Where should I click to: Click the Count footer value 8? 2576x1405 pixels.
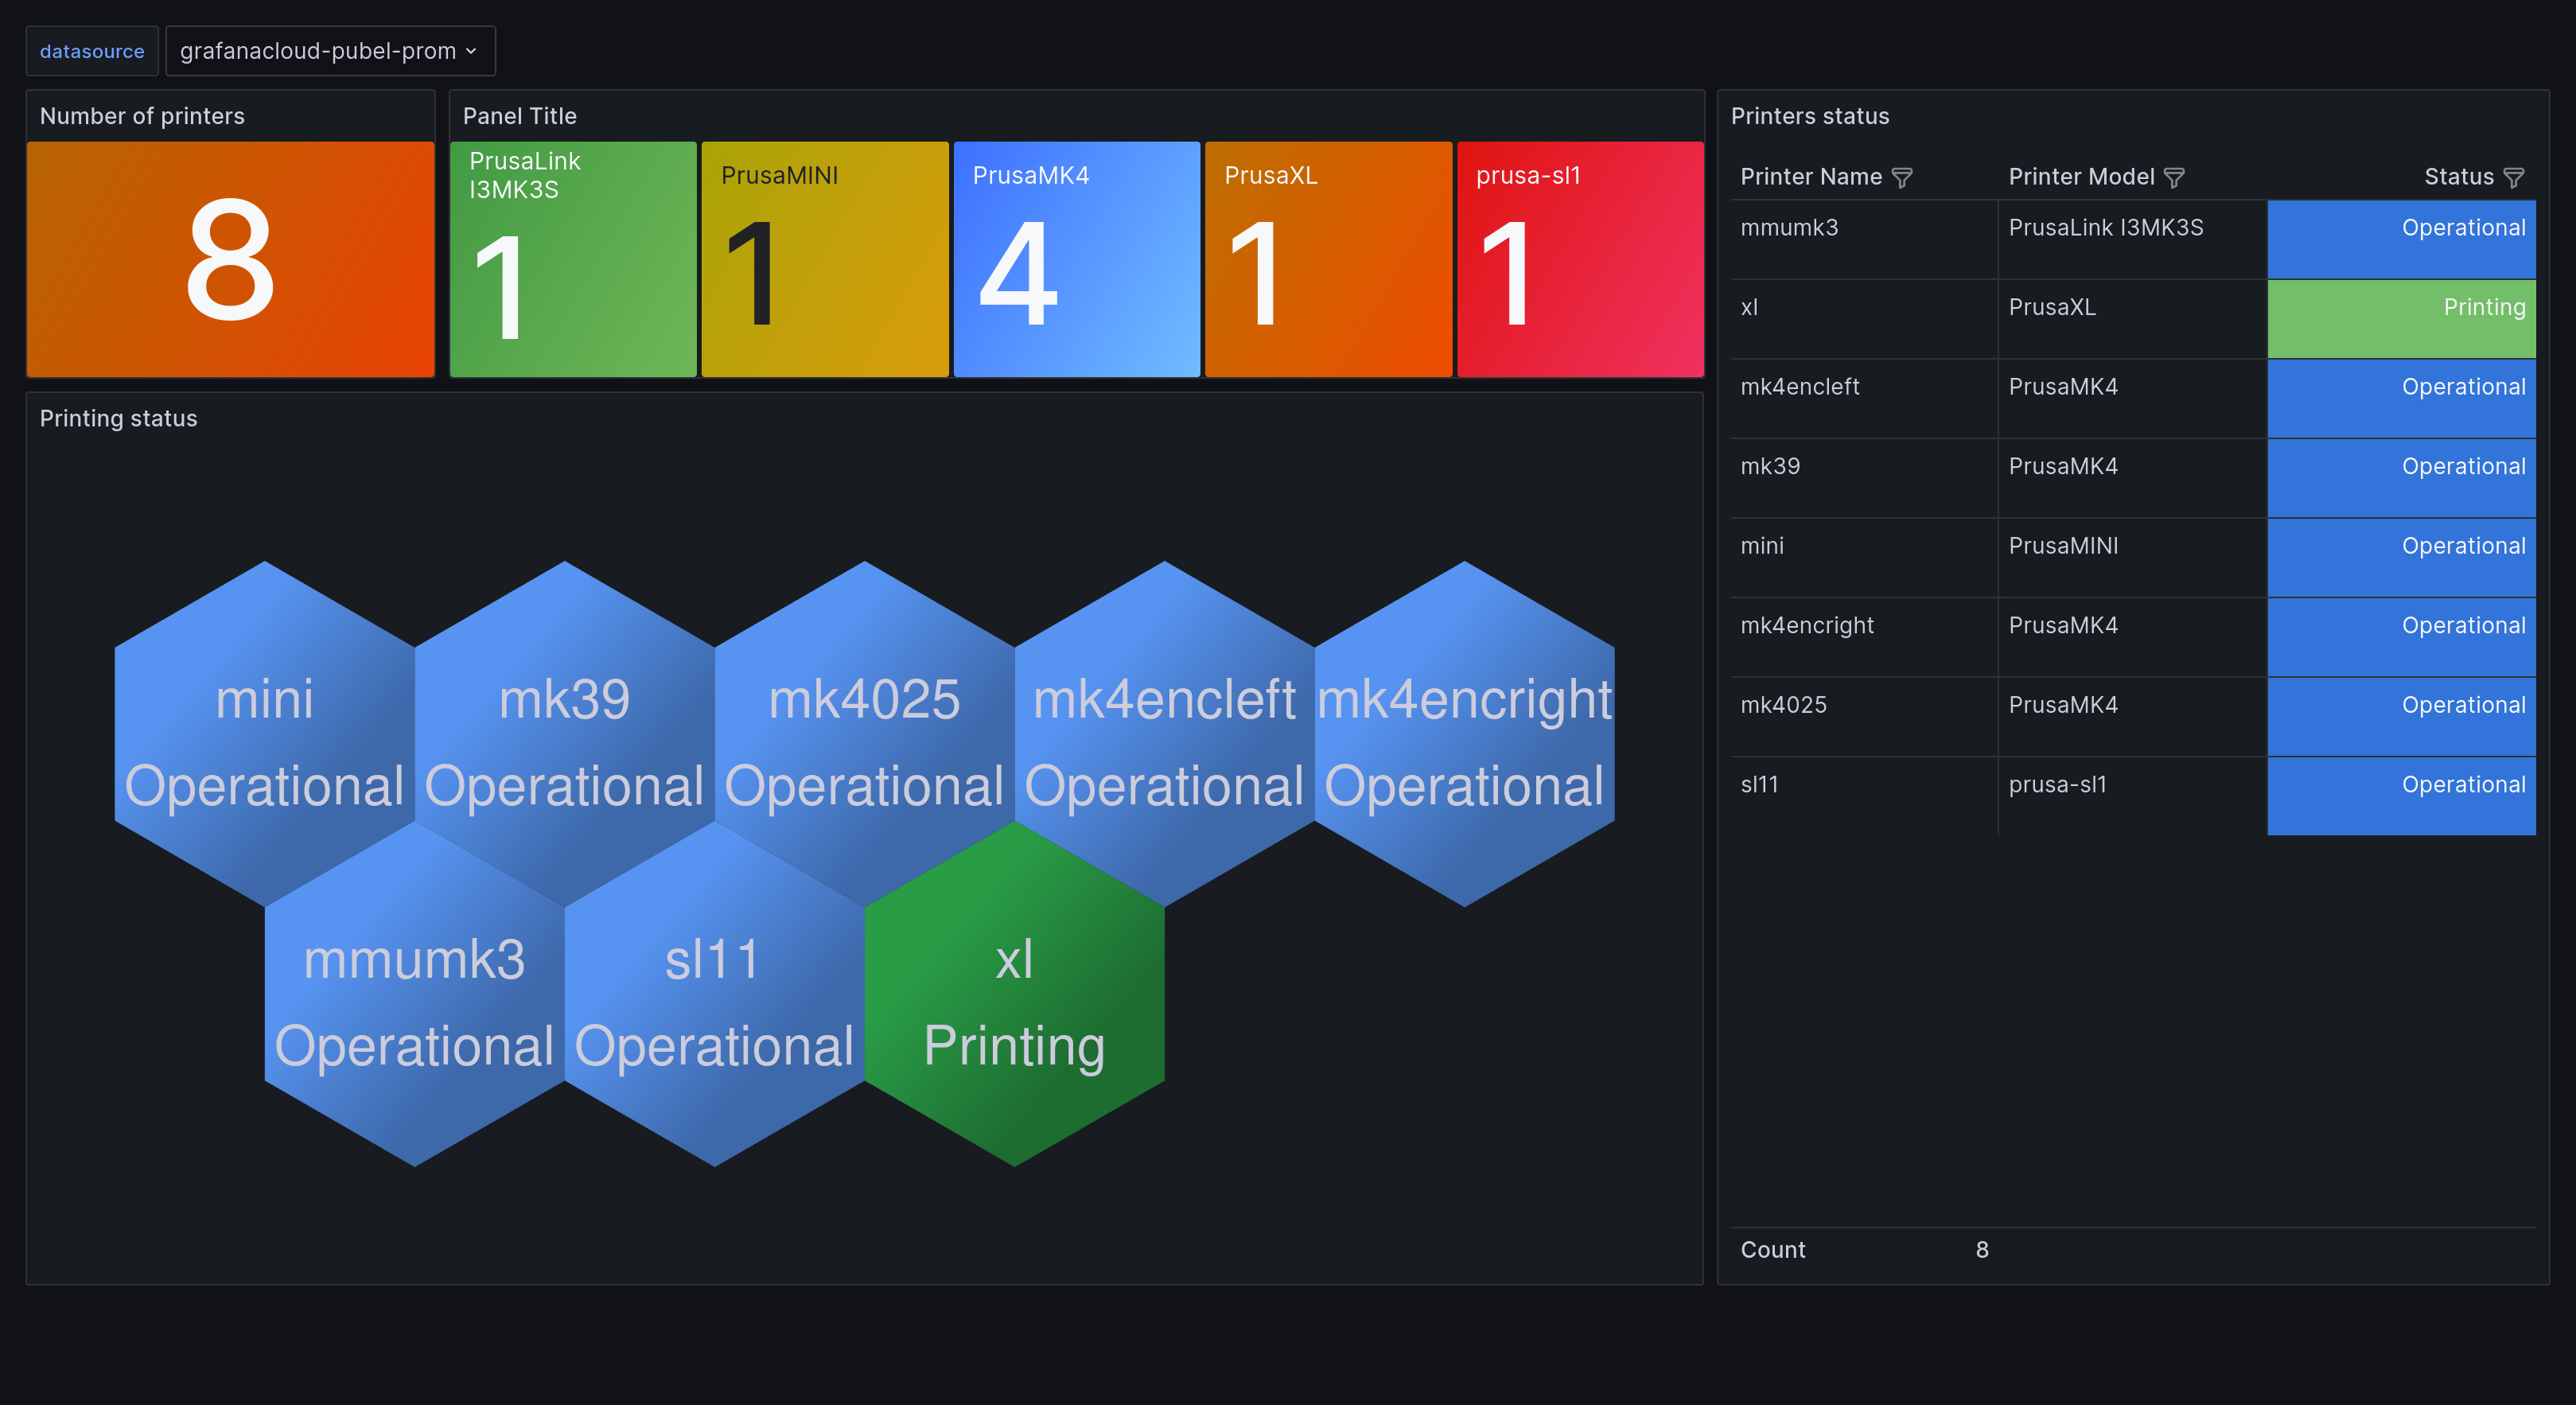coord(1982,1250)
